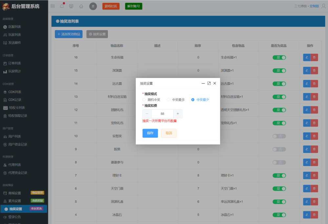Toggle the sidebar menu hamburger icon
This screenshot has height=224, width=328.
(x=52, y=6)
